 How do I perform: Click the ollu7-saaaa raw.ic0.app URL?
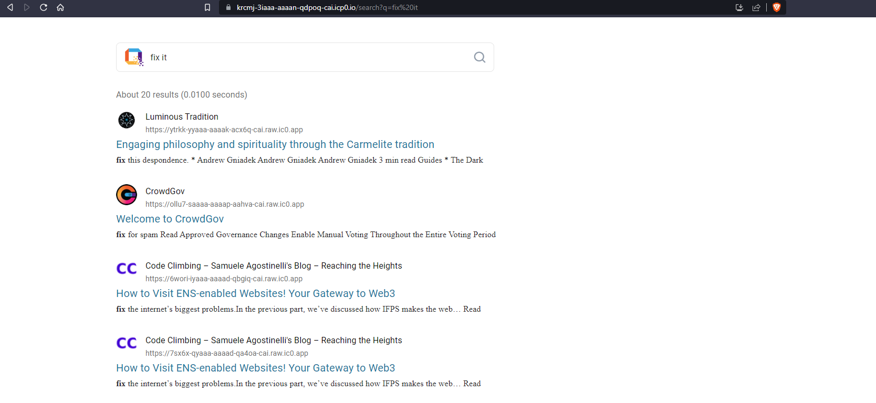225,204
